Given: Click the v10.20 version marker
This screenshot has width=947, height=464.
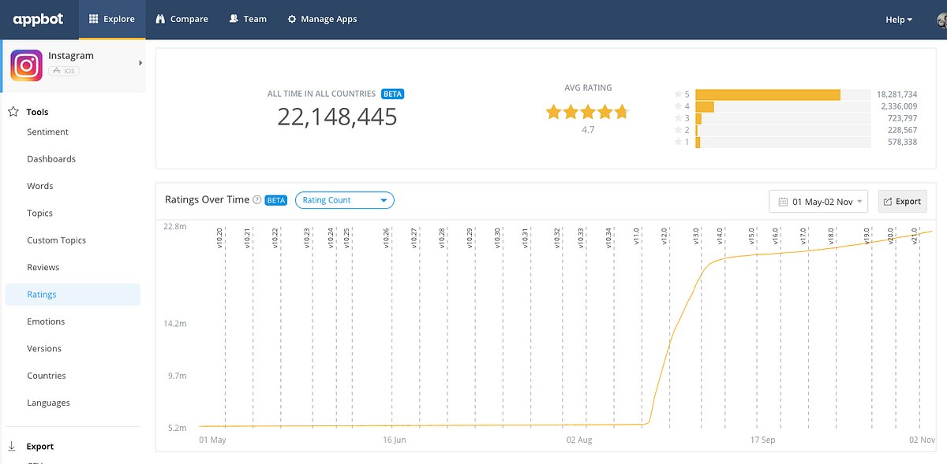Looking at the screenshot, I should [219, 238].
